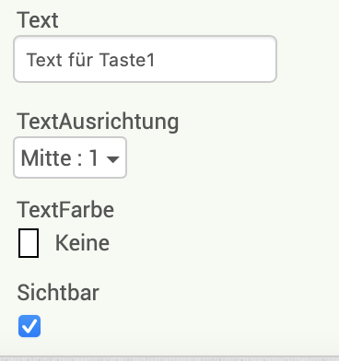Toggle visibility with the blue checkmark box
Viewport: 339px width, 361px height.
tap(29, 326)
